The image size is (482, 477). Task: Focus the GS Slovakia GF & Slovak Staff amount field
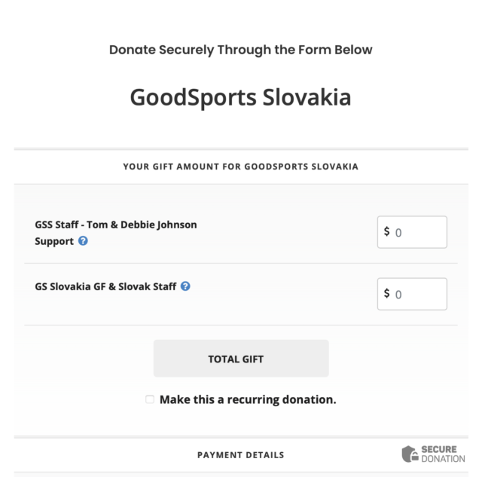419,294
